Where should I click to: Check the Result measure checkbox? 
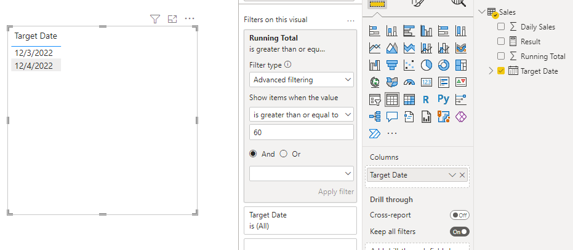[501, 41]
